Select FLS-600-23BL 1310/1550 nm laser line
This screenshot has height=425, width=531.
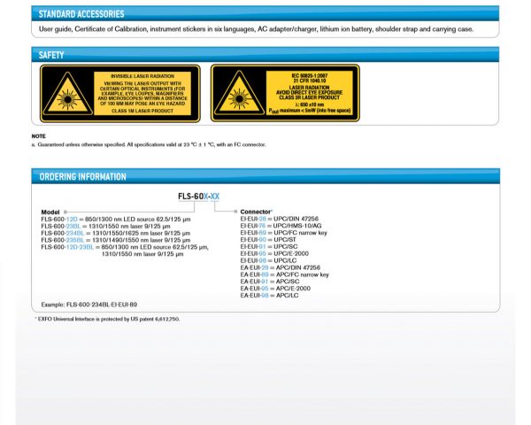(105, 227)
